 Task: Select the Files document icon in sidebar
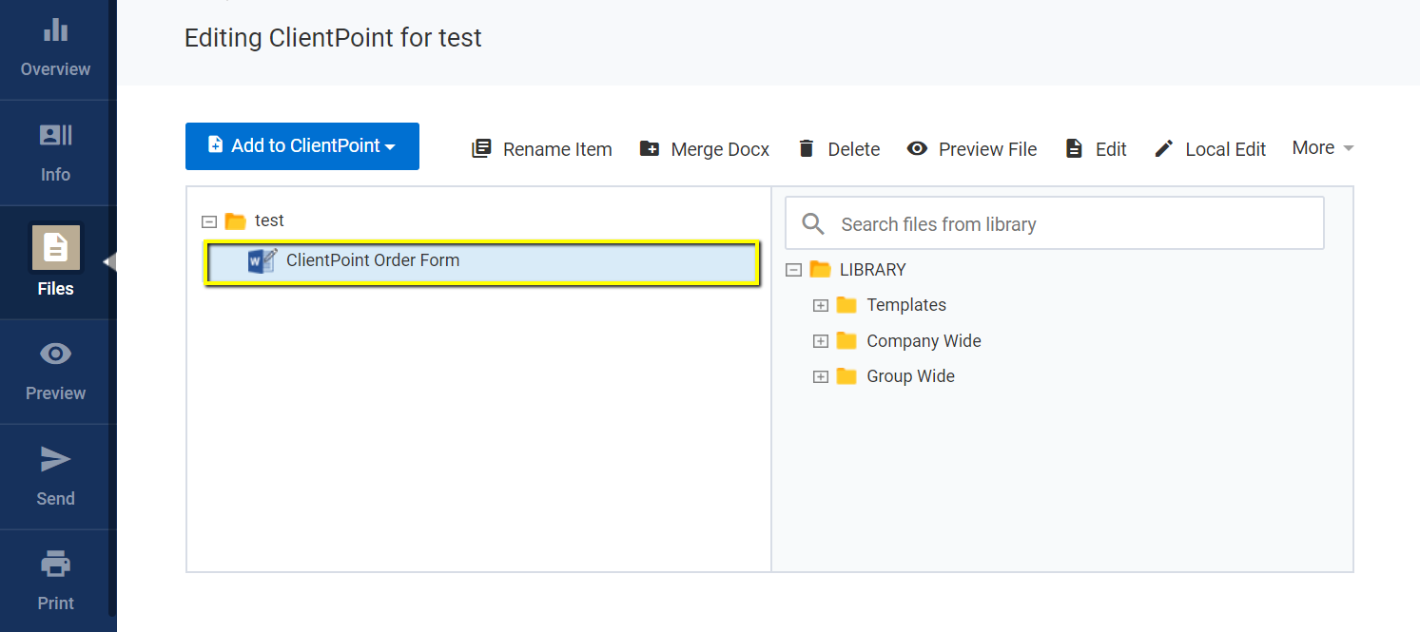(56, 248)
